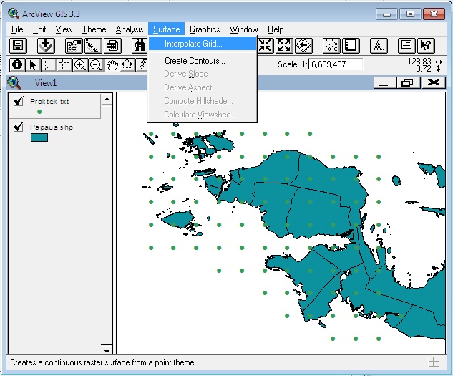The image size is (453, 376).
Task: Click the Zoom to Previous Extent icon
Action: click(303, 45)
